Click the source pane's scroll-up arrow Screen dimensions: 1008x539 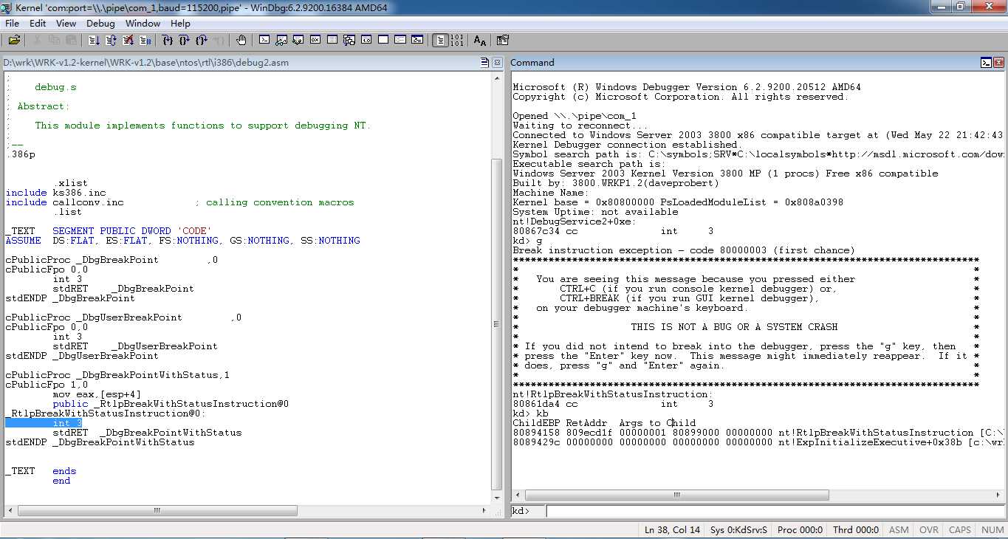(497, 78)
